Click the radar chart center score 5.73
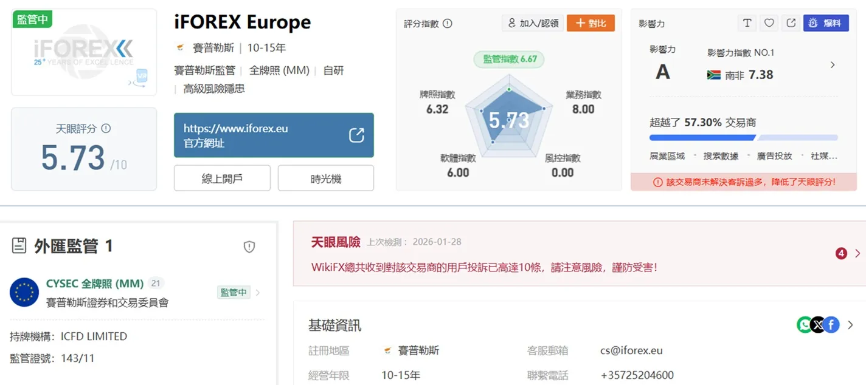Viewport: 866px width, 385px height. [509, 120]
